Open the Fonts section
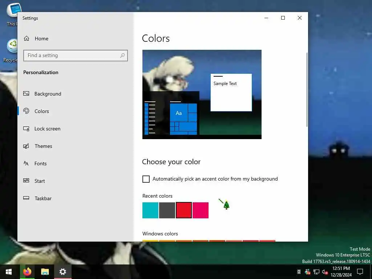Screen dimensions: 372x279 click(x=40, y=163)
